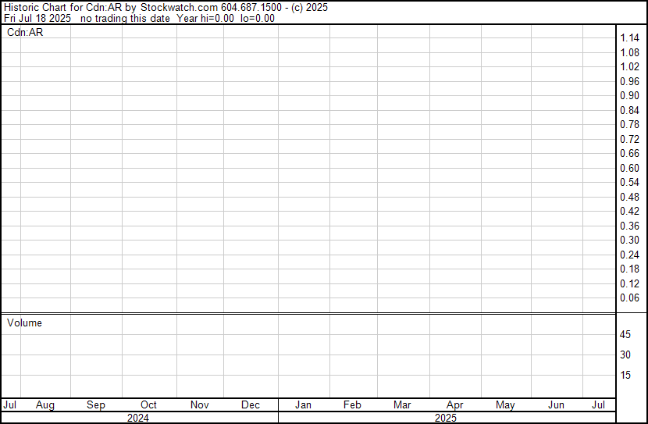This screenshot has width=648, height=424.
Task: Select the Sep month on the timeline
Action: point(96,405)
